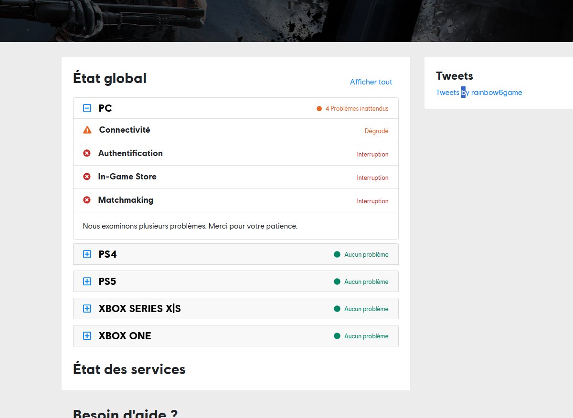The image size is (573, 418).
Task: Open the Afficher tout link
Action: pyautogui.click(x=371, y=82)
